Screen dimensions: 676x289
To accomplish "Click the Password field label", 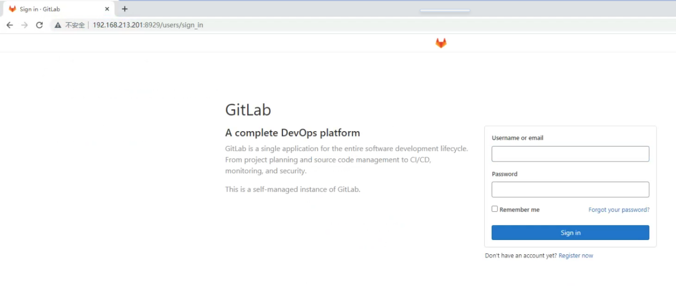I will click(505, 174).
